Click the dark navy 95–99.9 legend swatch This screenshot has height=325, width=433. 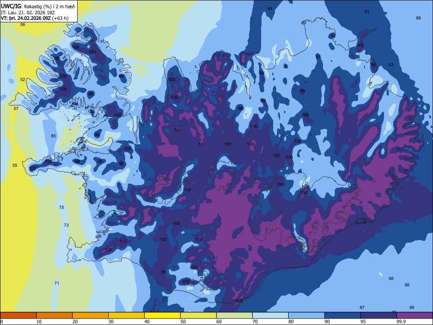[x=378, y=315]
